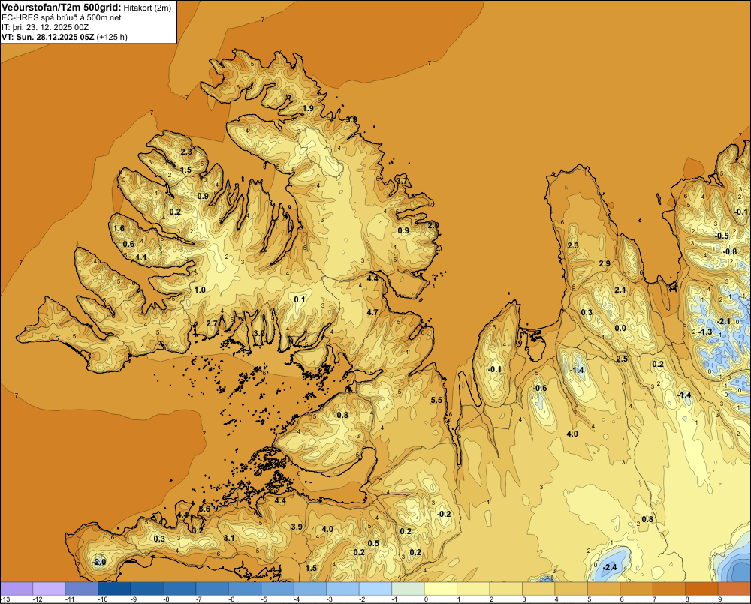This screenshot has width=751, height=604.
Task: Click the '-2.0' temperature value
Action: pyautogui.click(x=98, y=563)
